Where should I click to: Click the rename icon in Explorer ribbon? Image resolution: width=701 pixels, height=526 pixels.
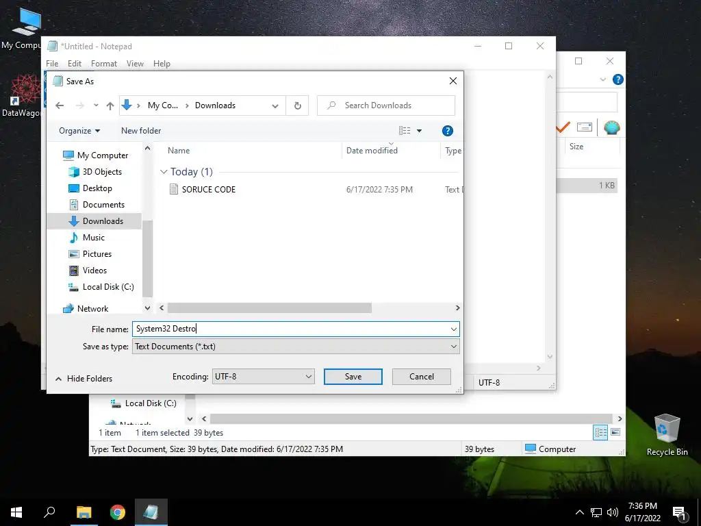585,127
